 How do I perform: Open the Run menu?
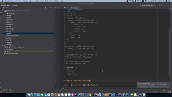tap(42, 1)
